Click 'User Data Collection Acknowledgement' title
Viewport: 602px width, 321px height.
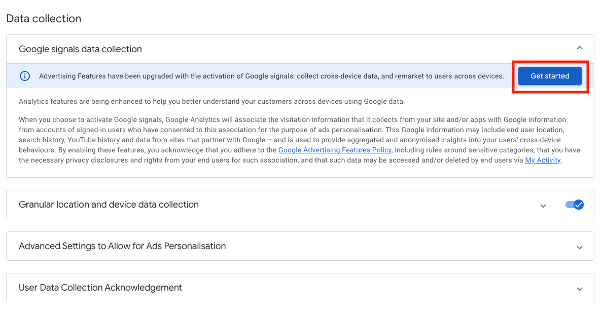click(100, 287)
